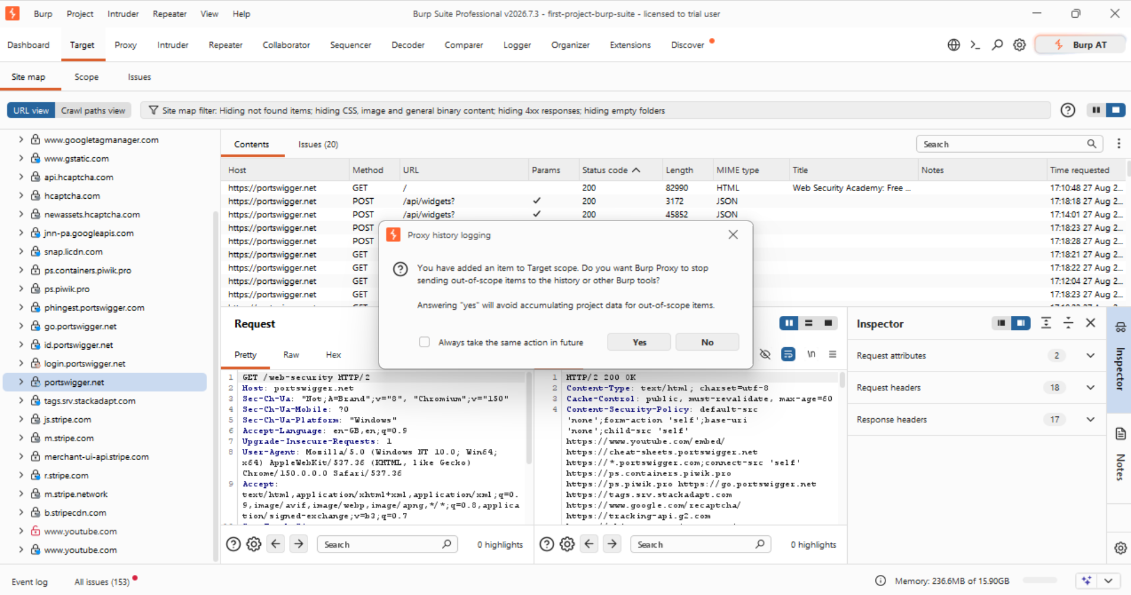Switch site map to single-pane layout
1131x595 pixels.
coord(1116,110)
